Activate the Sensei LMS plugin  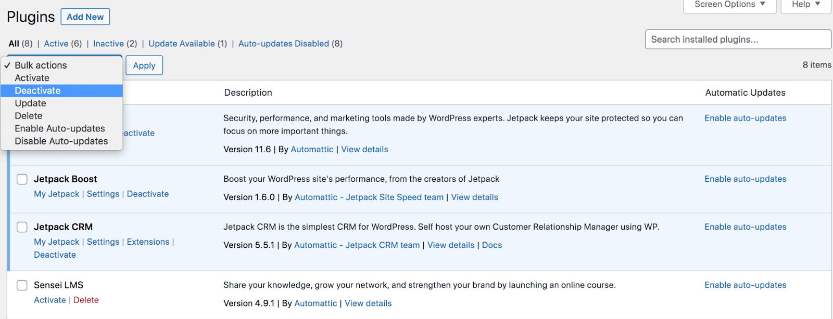(x=50, y=300)
